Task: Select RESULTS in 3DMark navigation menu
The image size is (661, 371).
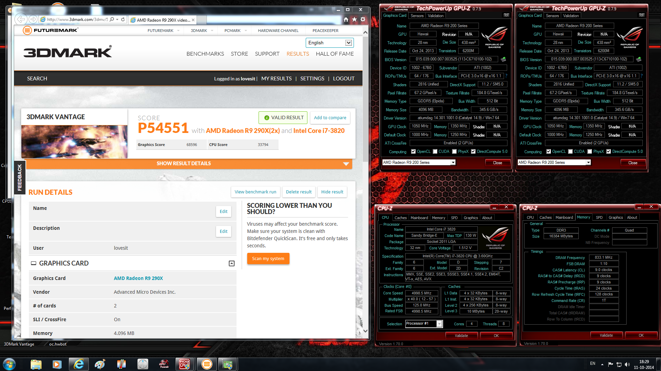Action: [x=298, y=54]
